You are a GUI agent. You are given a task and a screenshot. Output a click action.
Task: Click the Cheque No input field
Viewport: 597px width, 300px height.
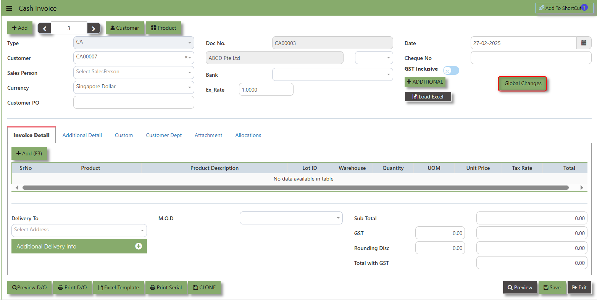[531, 58]
